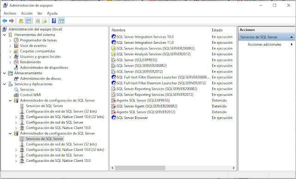Click the horizontal scrollbar thumb in services list
Image resolution: width=296 pixels, height=179 pixels.
140,168
